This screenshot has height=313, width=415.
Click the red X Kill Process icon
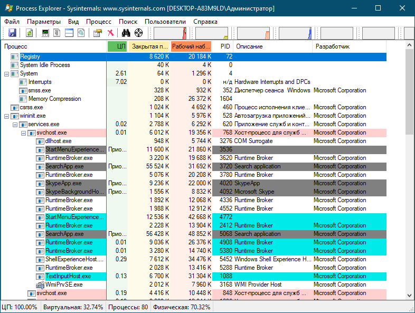pyautogui.click(x=111, y=33)
